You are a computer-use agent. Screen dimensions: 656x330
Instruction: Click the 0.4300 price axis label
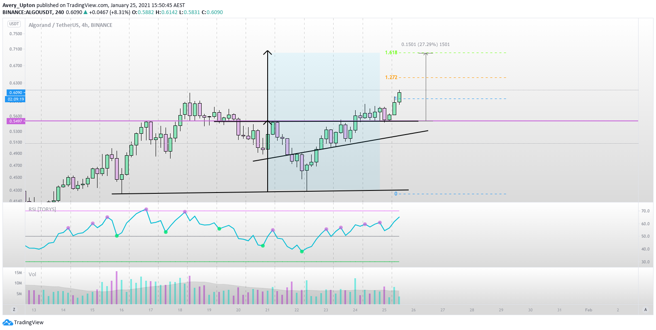coord(16,190)
